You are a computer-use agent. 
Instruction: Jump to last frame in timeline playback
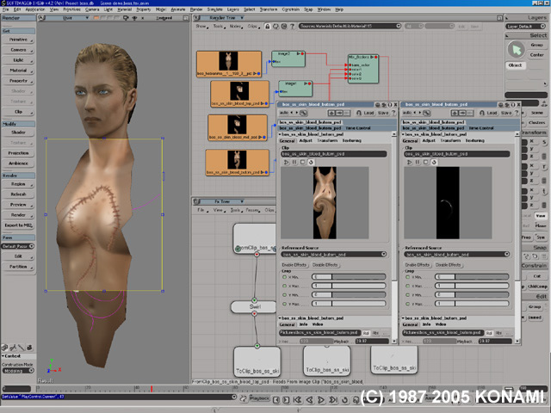point(333,399)
